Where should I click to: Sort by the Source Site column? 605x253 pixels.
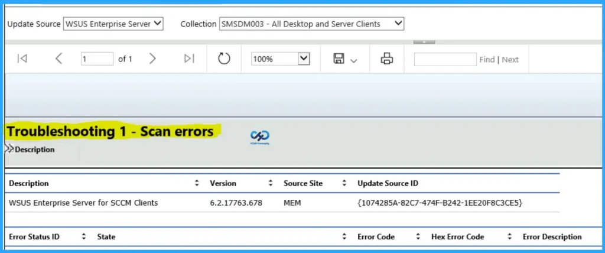coord(344,183)
